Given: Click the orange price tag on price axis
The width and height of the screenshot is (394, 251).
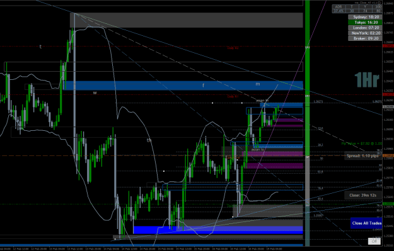Looking at the screenshot, I should [x=388, y=156].
